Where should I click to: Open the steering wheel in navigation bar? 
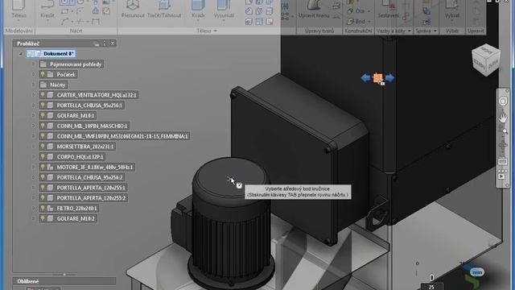[503, 101]
